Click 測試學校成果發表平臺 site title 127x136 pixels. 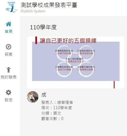click(x=49, y=5)
